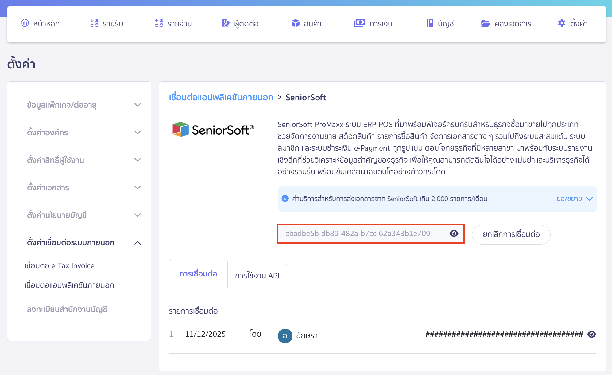This screenshot has height=375, width=612.
Task: Show the masked key in connection row 1
Action: [592, 334]
